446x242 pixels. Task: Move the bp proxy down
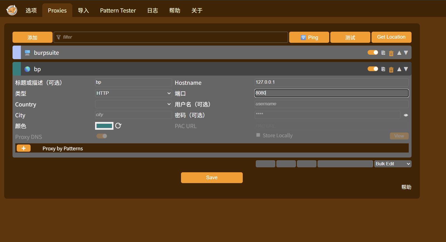[x=406, y=69]
